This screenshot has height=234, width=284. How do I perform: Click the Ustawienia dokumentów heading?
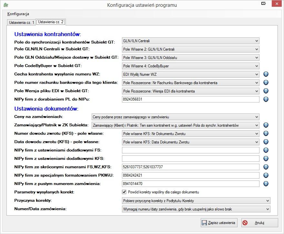46,109
